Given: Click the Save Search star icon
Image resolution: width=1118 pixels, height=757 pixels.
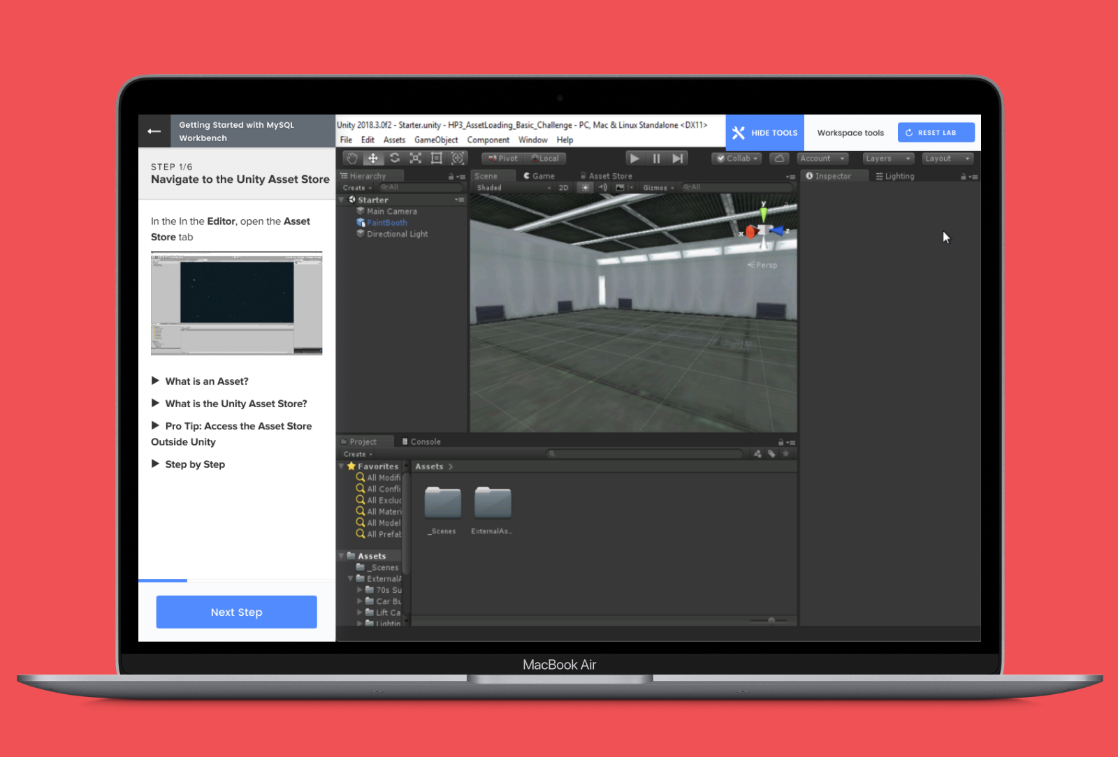Looking at the screenshot, I should coord(785,454).
